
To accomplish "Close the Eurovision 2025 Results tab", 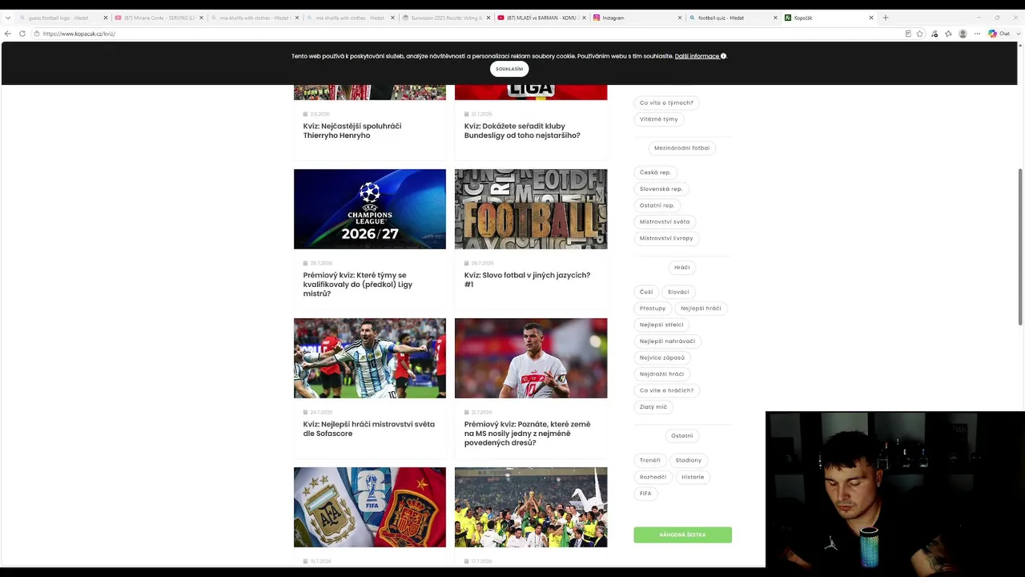I will tap(488, 18).
